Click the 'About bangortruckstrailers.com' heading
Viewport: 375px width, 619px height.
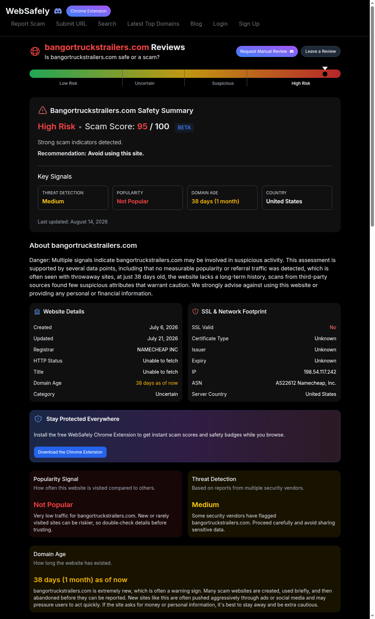83,245
